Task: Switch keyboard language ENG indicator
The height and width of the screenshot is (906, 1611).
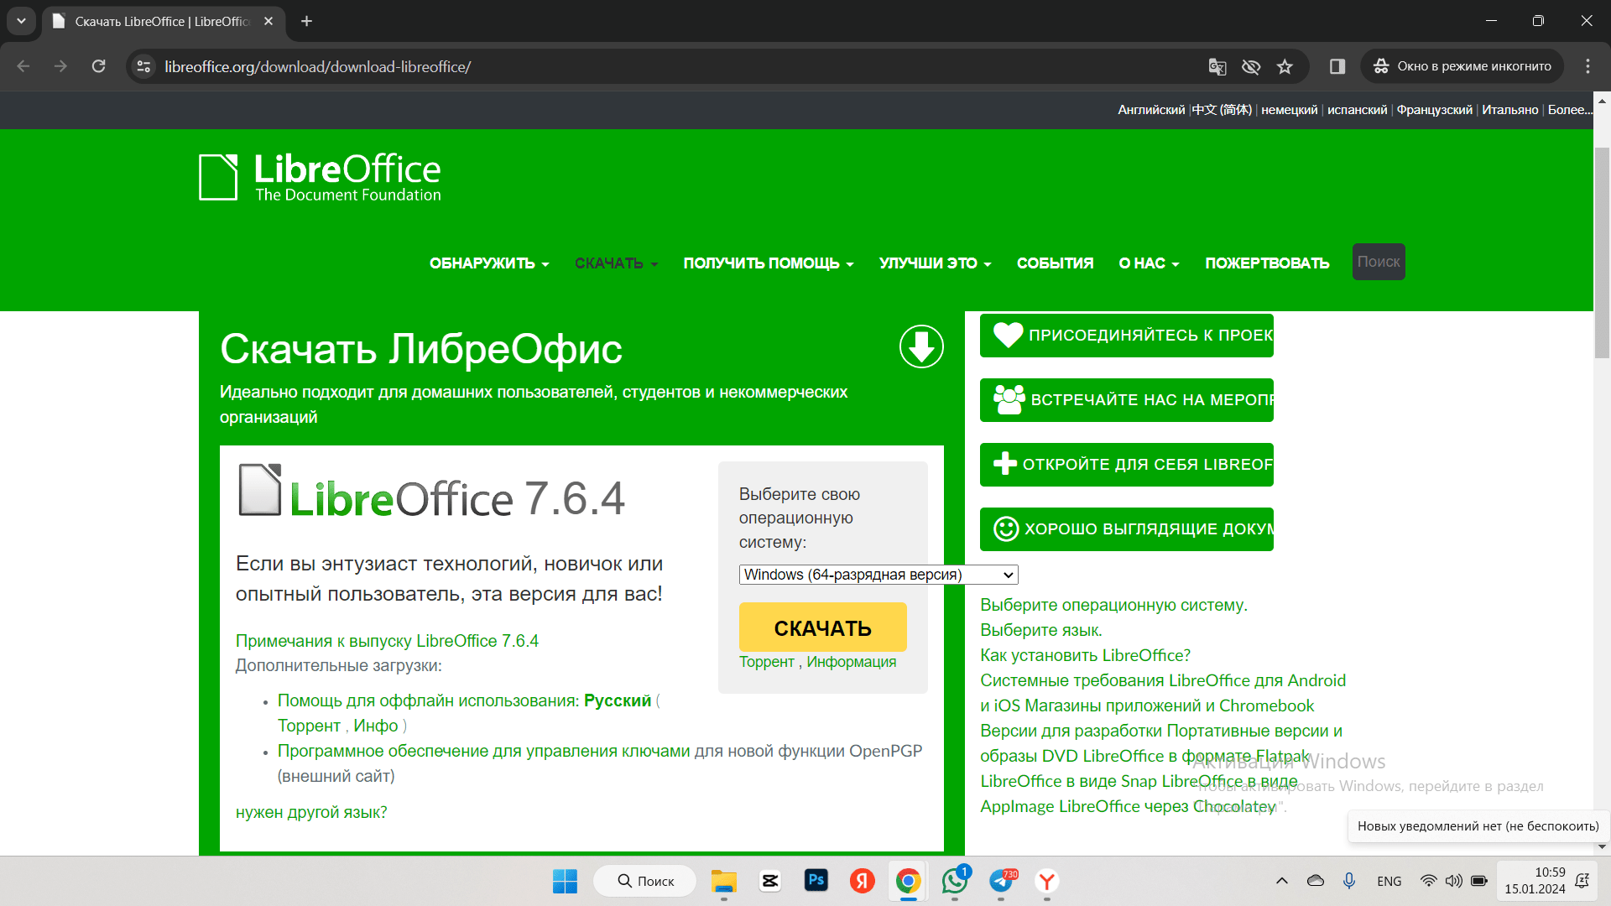Action: click(x=1389, y=881)
